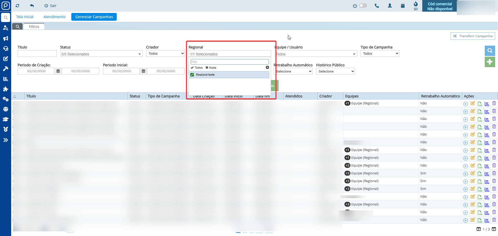Open the calendar icon in top bar
This screenshot has height=236, width=498.
pyautogui.click(x=403, y=6)
